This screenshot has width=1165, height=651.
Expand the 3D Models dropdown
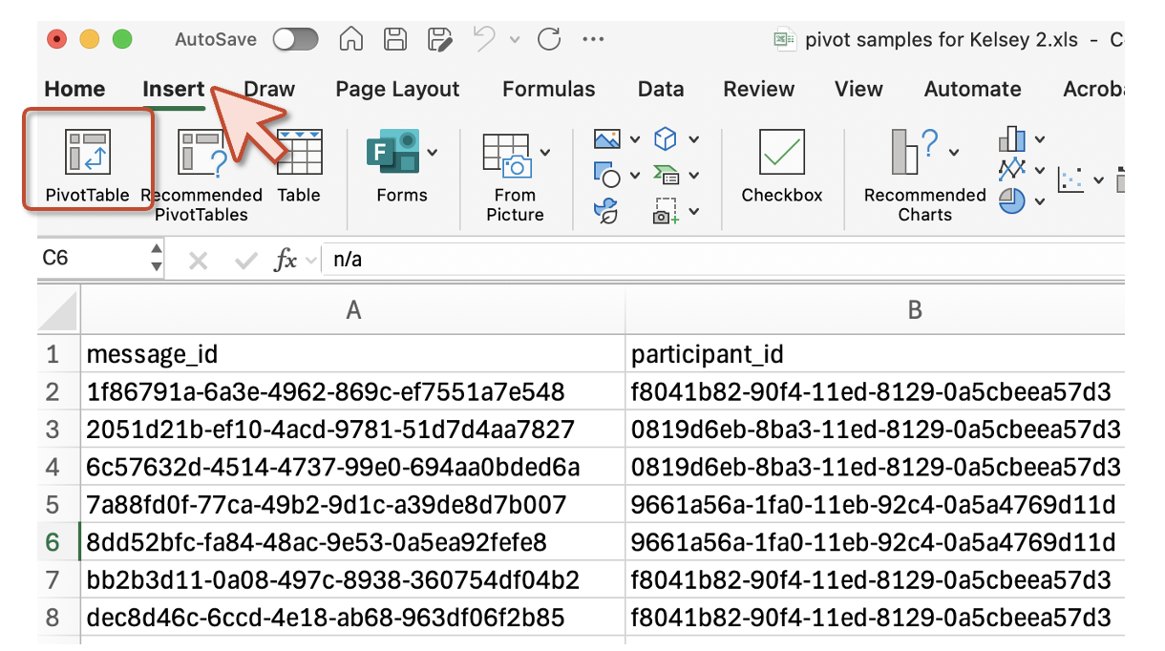point(694,140)
